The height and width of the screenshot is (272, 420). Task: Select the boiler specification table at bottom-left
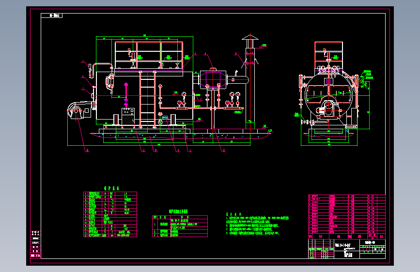[x=110, y=214]
